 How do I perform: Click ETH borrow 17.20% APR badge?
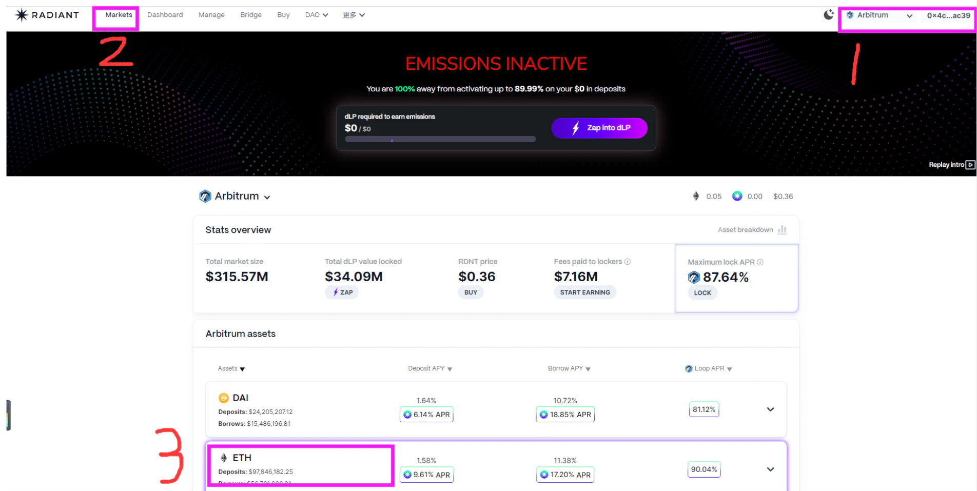[565, 475]
